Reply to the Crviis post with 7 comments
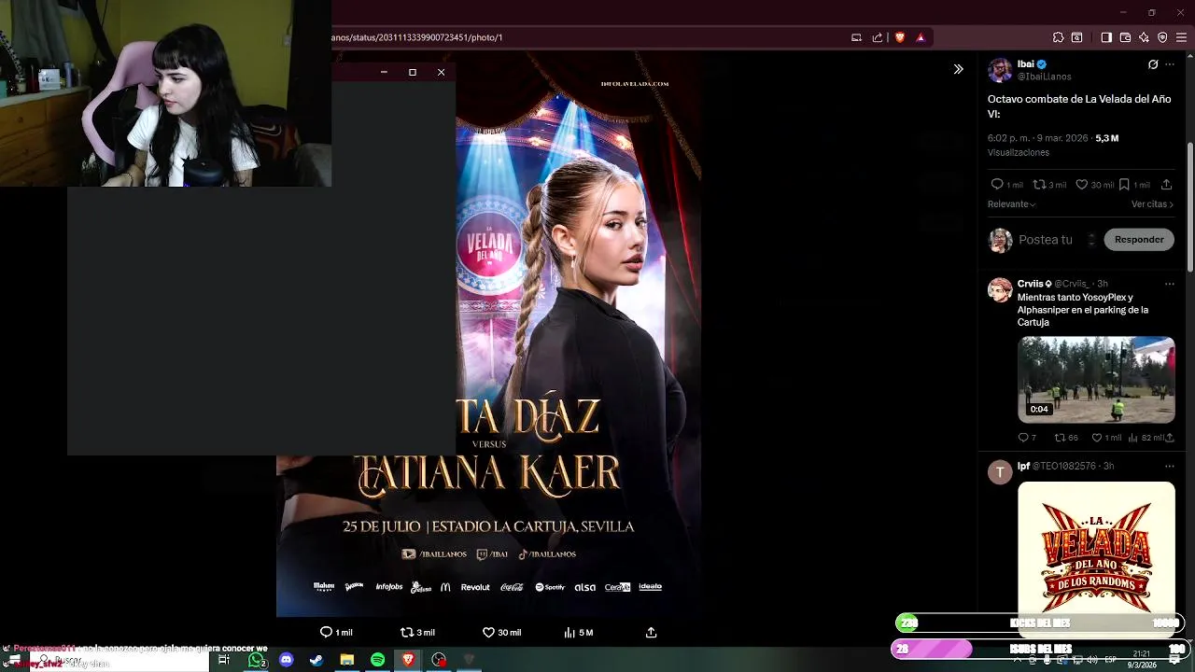1195x672 pixels. coord(1023,438)
